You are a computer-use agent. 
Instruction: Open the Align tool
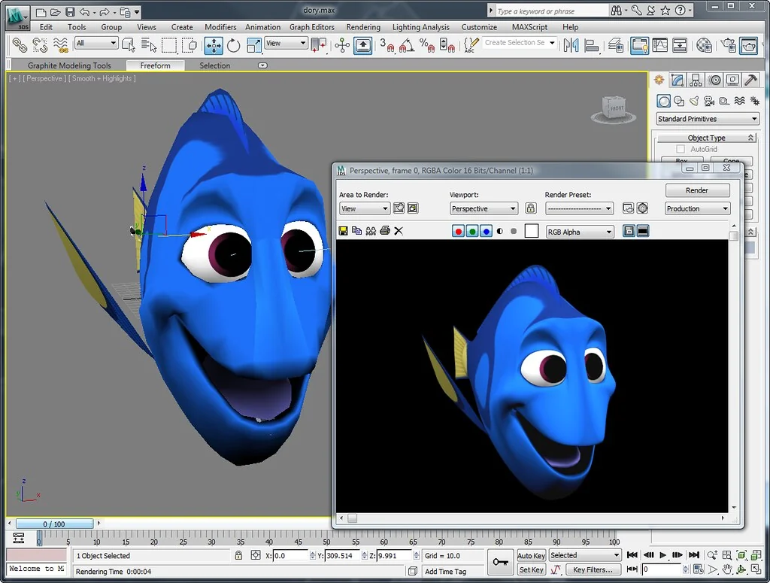click(x=592, y=46)
